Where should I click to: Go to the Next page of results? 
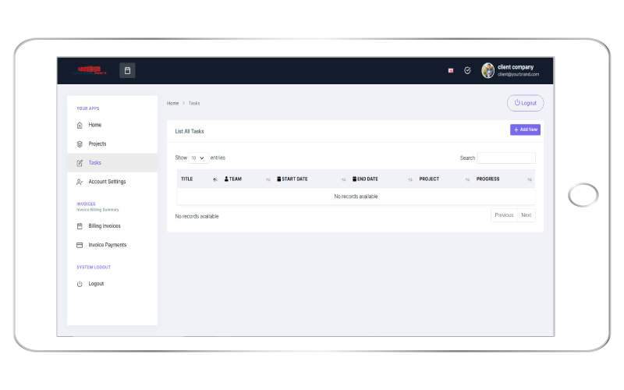pos(526,215)
